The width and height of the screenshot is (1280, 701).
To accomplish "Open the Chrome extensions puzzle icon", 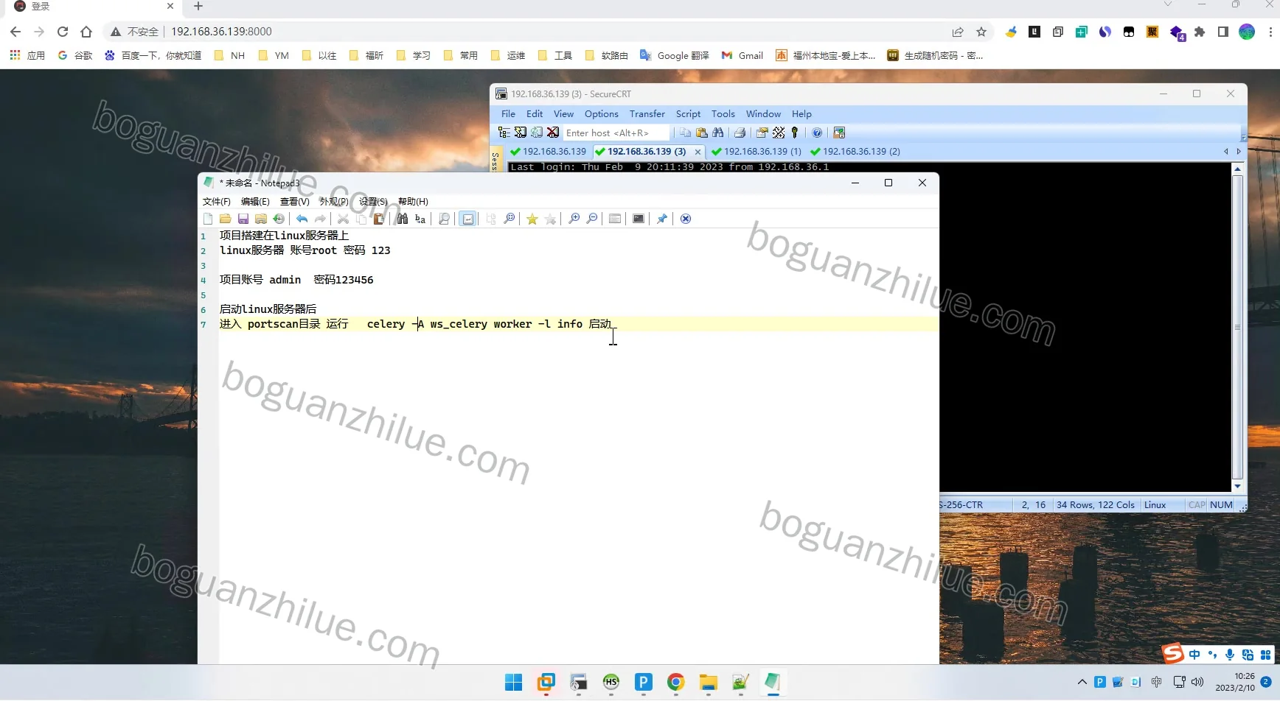I will point(1200,32).
